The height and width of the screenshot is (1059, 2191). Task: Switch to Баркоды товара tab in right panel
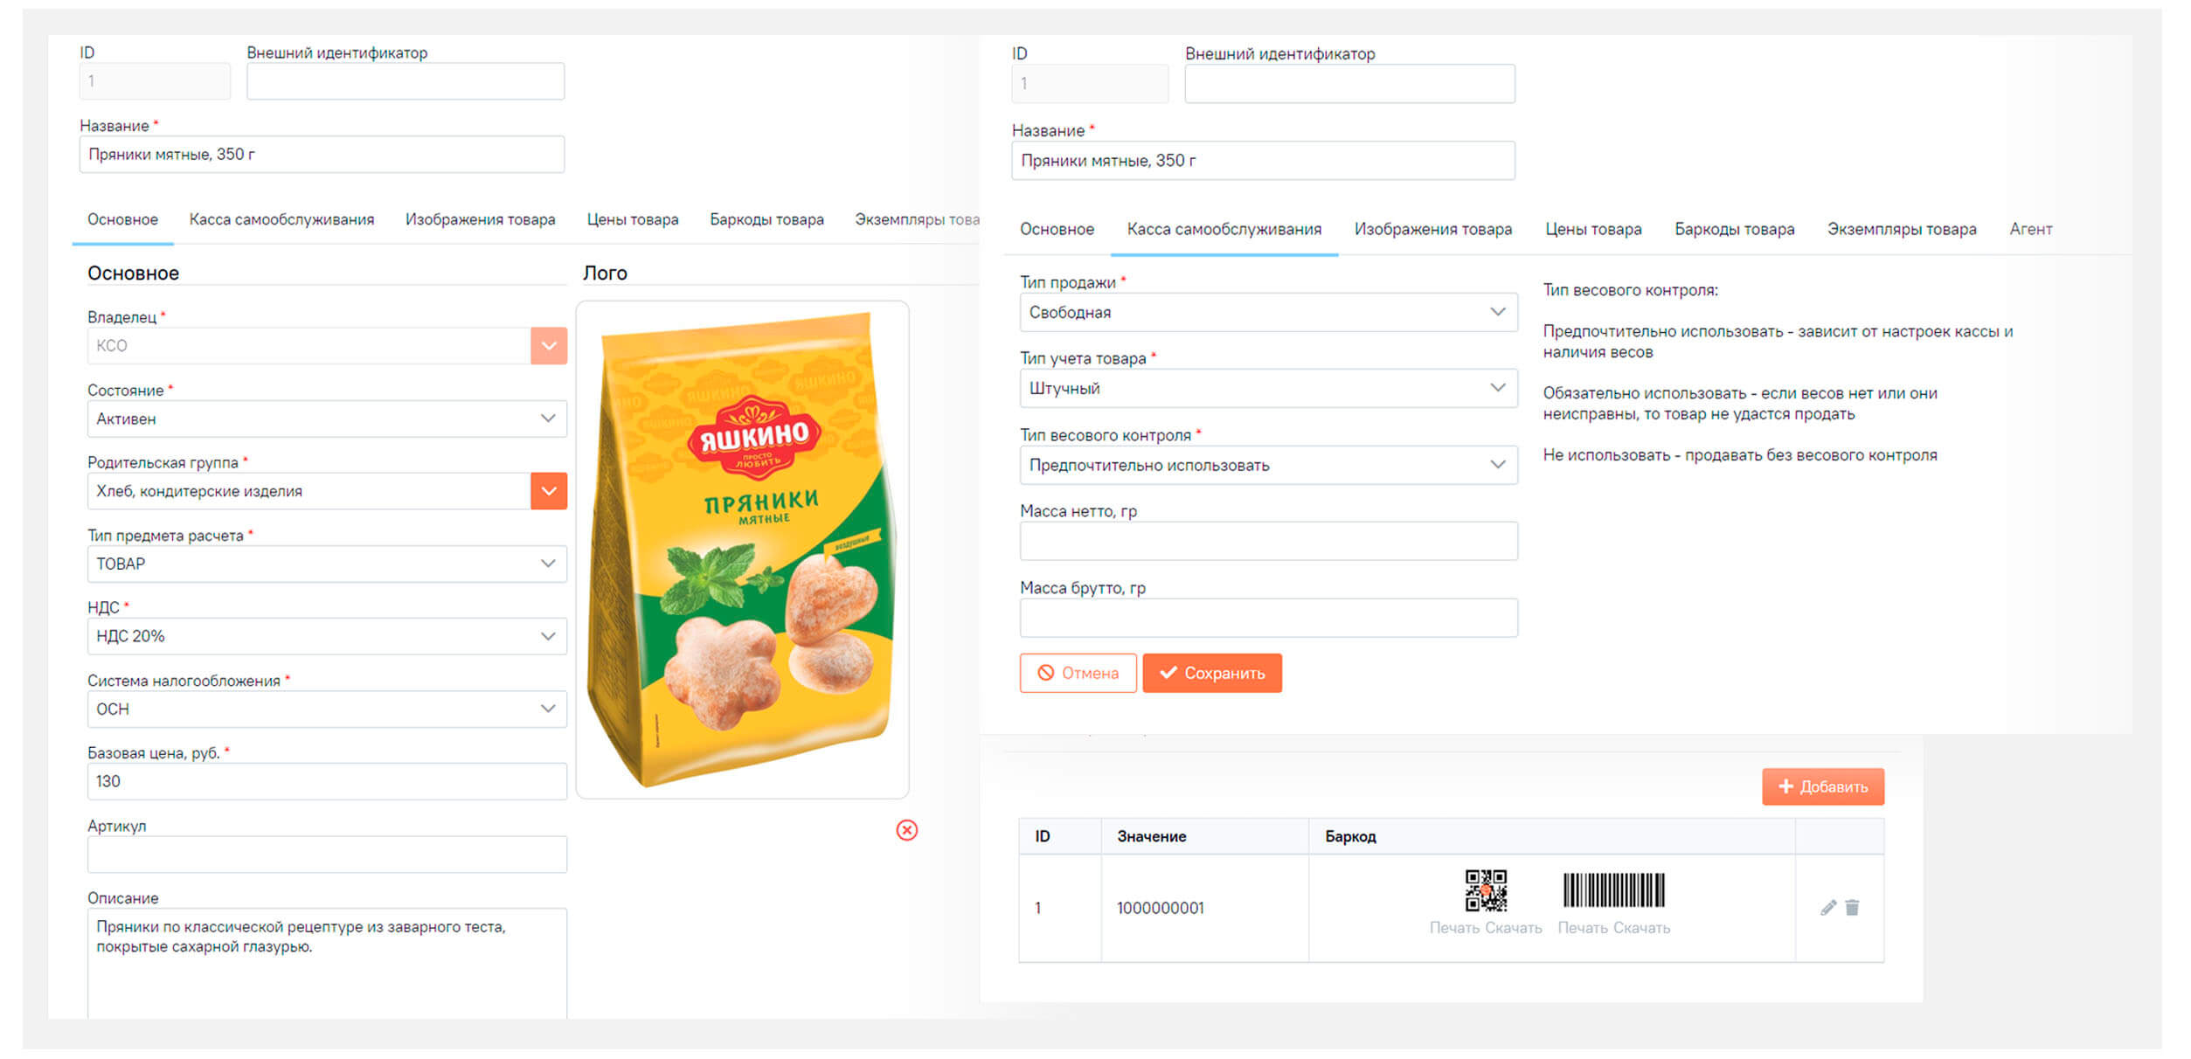tap(1734, 230)
